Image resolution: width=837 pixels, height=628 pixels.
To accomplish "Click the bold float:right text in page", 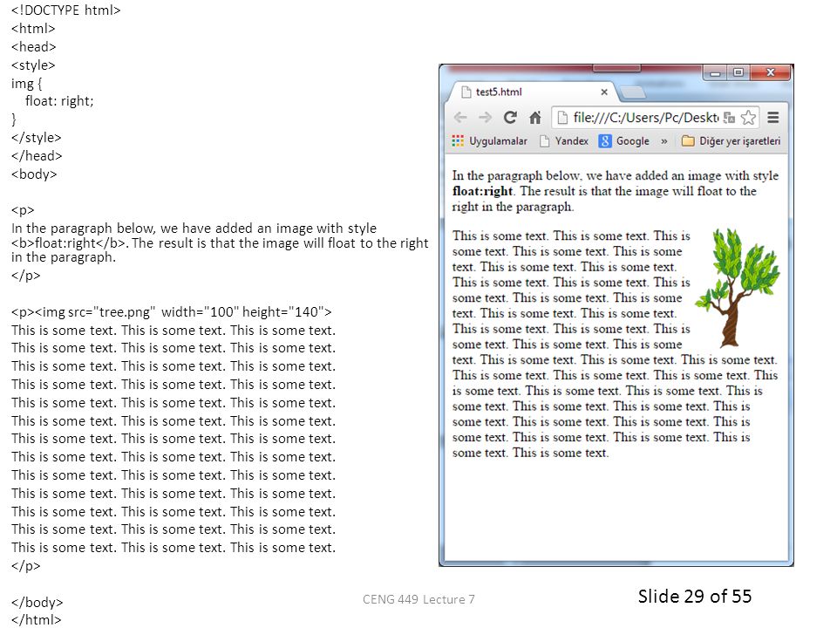I will (x=482, y=191).
